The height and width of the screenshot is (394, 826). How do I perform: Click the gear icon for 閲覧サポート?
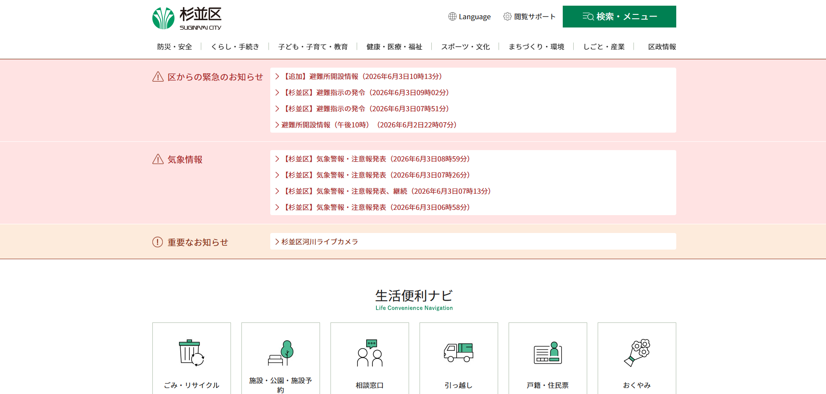pyautogui.click(x=507, y=17)
